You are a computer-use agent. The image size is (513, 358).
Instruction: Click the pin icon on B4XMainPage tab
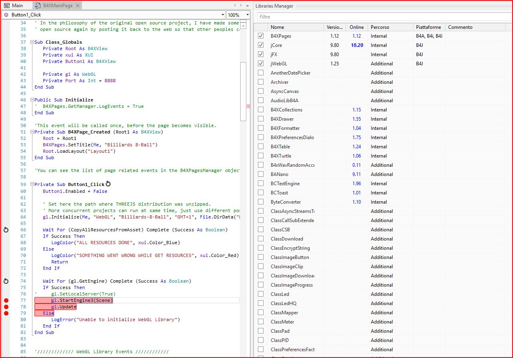coord(38,6)
